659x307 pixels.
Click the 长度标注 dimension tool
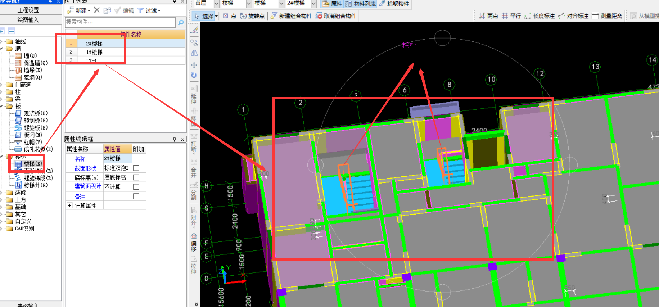pos(540,16)
